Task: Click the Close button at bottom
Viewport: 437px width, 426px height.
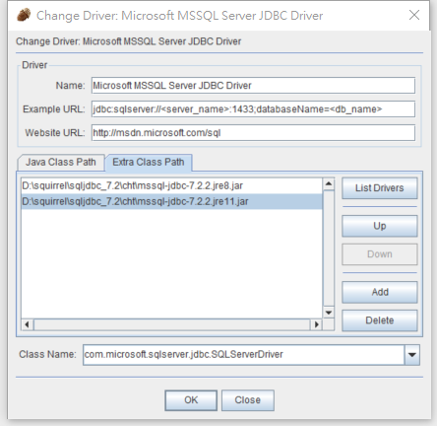Action: coord(248,400)
